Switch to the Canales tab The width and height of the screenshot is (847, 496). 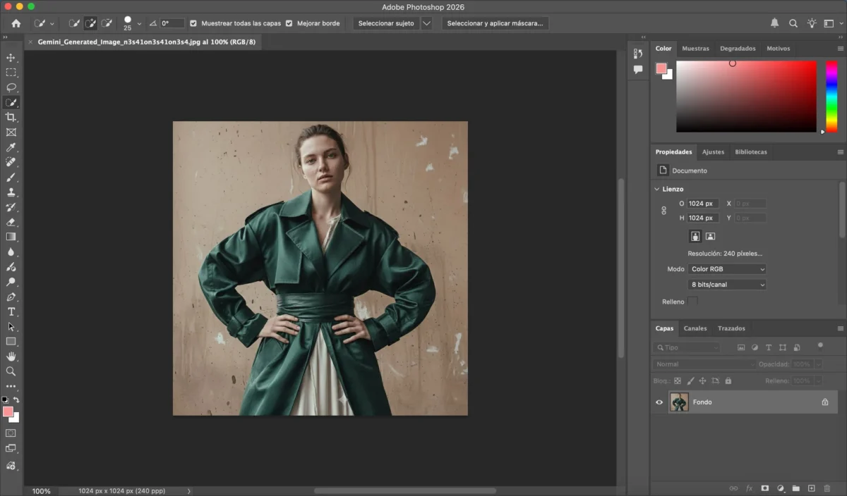[x=695, y=328]
